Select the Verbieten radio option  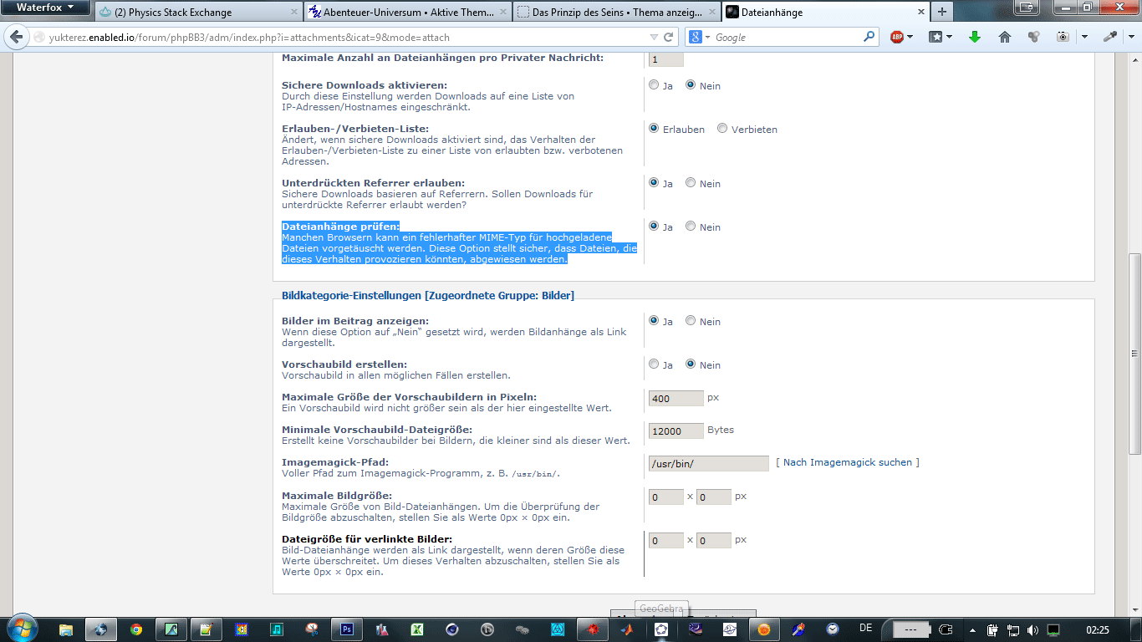722,129
